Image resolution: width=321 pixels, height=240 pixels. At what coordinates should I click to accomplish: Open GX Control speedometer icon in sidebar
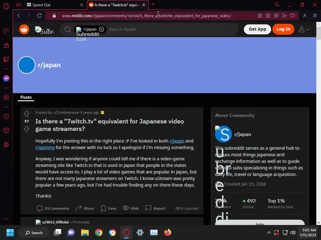6,31
